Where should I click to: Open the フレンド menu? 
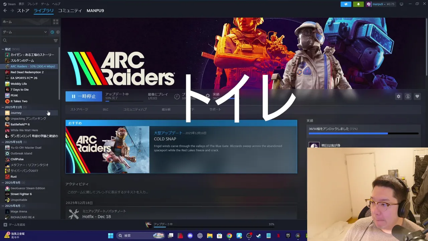coord(32,4)
